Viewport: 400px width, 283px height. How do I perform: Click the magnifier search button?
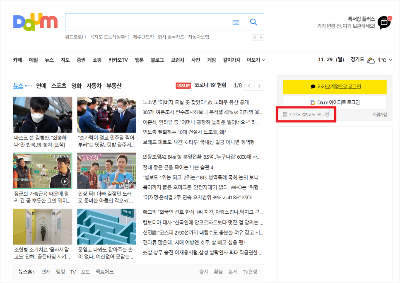(253, 22)
